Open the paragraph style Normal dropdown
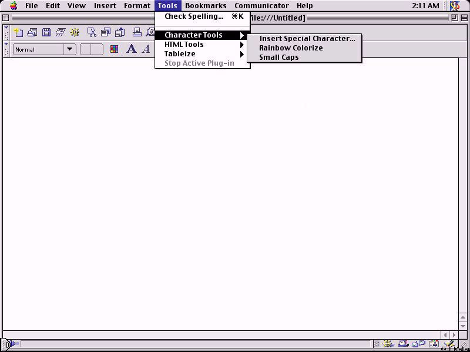 (x=45, y=50)
